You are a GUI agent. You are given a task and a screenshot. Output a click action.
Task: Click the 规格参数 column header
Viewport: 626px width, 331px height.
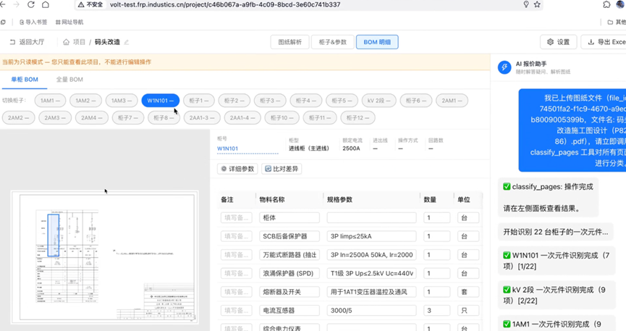tap(339, 199)
